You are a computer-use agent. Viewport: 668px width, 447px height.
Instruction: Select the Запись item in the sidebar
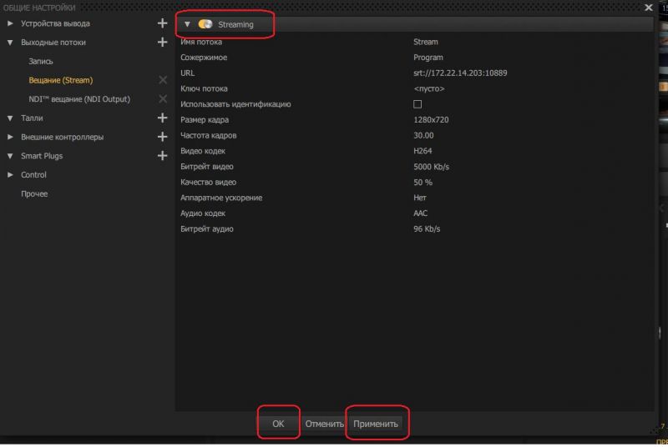click(x=41, y=61)
